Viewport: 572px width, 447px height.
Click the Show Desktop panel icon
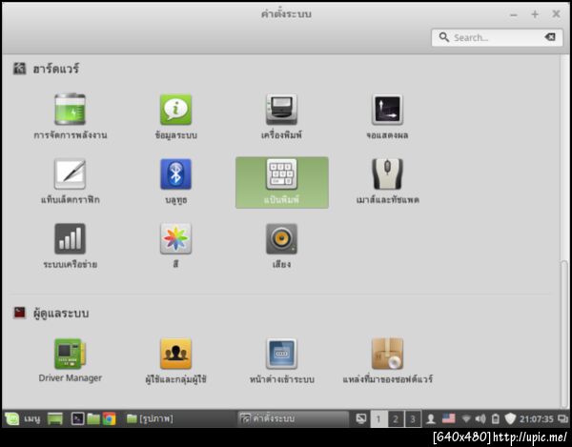pyautogui.click(x=54, y=418)
